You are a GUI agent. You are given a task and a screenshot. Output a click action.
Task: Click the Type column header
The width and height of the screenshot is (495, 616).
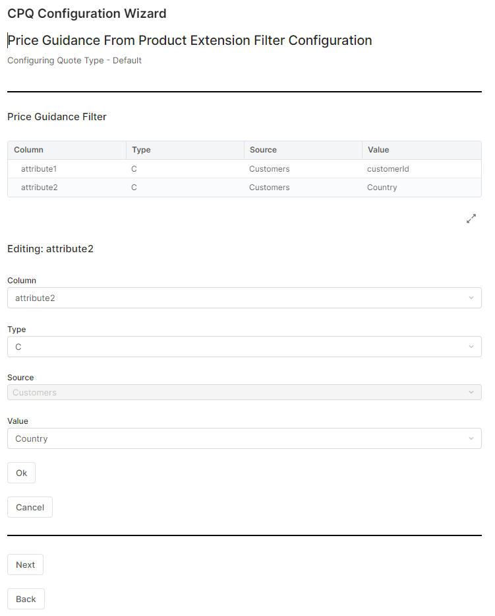[x=141, y=150]
